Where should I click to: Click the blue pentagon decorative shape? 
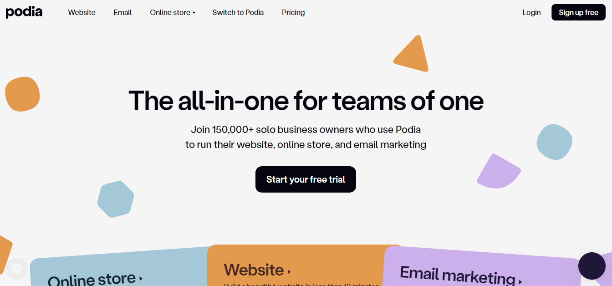116,199
